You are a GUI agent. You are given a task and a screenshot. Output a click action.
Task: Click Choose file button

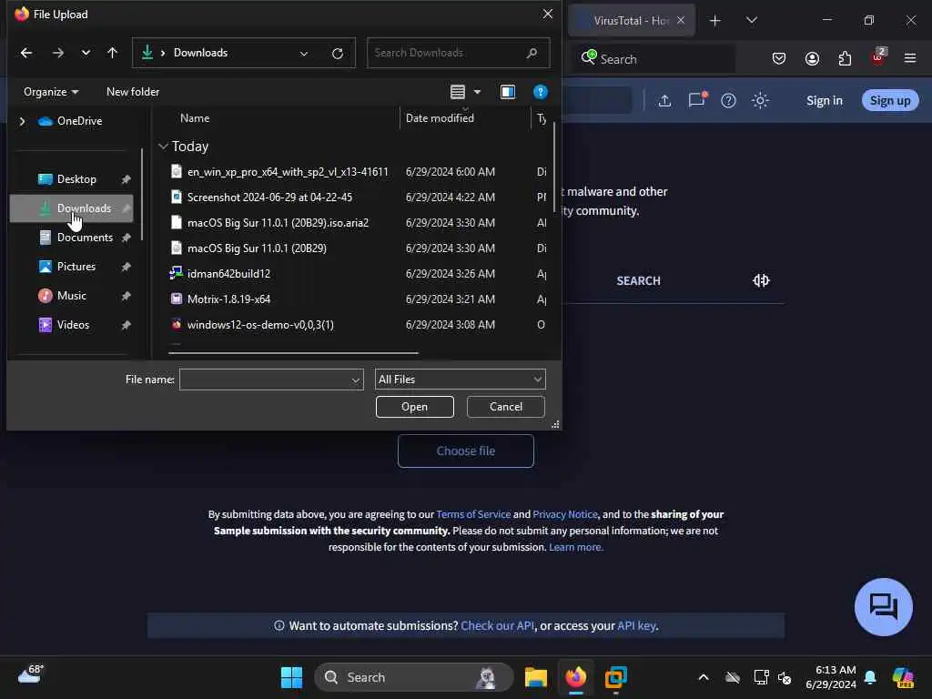(x=465, y=451)
